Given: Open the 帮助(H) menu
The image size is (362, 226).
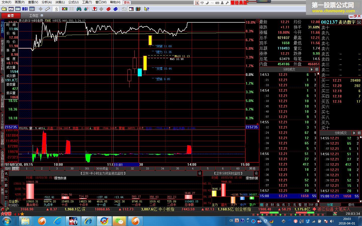Looking at the screenshot, I should click(115, 2).
